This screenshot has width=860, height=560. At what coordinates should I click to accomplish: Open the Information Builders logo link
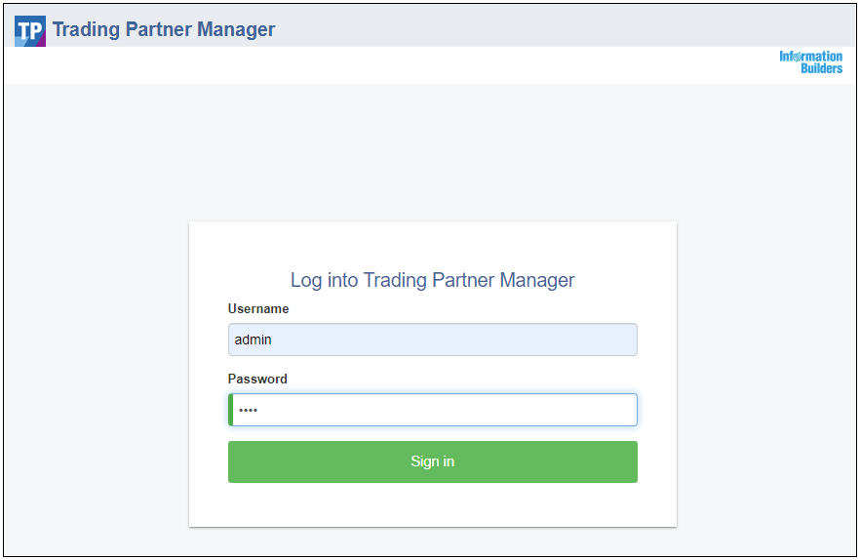point(810,62)
